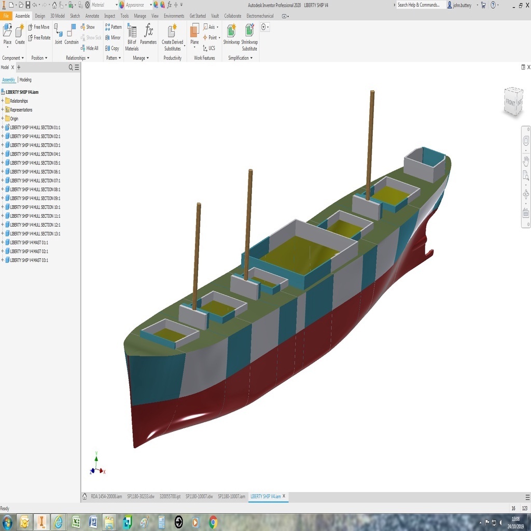Expand the Representations folder node

(3, 109)
